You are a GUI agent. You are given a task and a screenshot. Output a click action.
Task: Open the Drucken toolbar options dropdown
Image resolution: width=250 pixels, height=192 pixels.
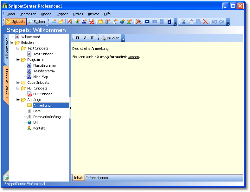[123, 38]
